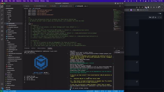The height and width of the screenshot is (92, 164).
Task: Open Customize Layout icon in title bar
Action: (122, 3)
